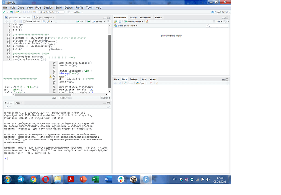The width and height of the screenshot is (281, 195).
Task: Click the warning marker on line 24
Action: [x=50, y=77]
